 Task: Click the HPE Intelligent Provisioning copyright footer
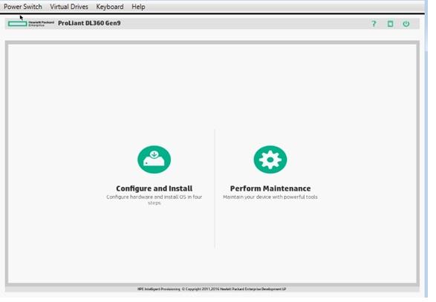[x=212, y=289]
